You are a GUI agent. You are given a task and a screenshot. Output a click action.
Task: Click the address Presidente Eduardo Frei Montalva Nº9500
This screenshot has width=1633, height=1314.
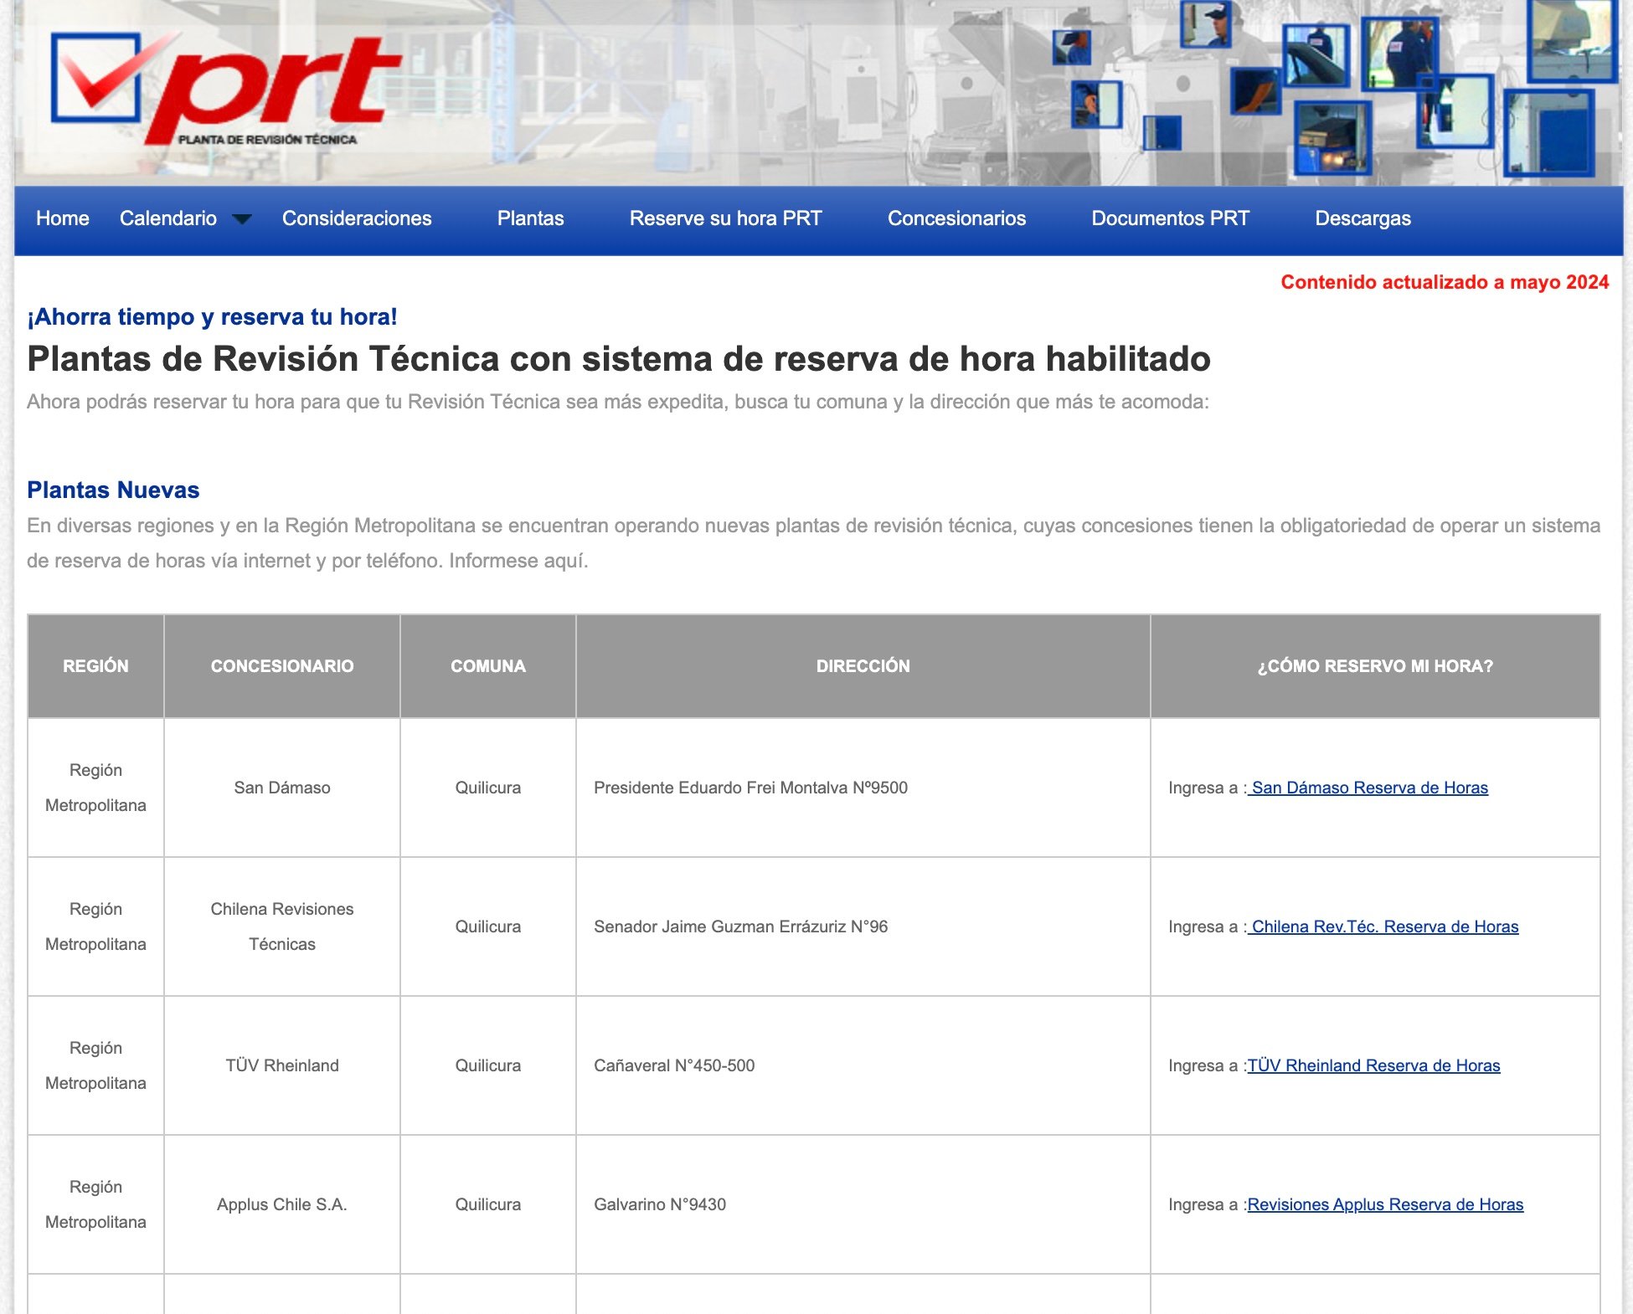(x=751, y=788)
